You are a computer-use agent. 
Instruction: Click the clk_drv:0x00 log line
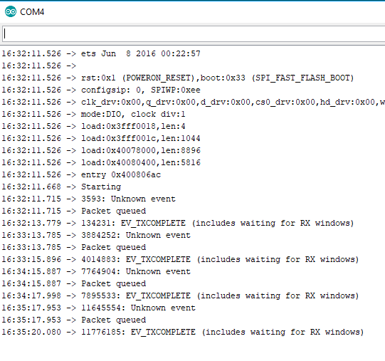194,102
